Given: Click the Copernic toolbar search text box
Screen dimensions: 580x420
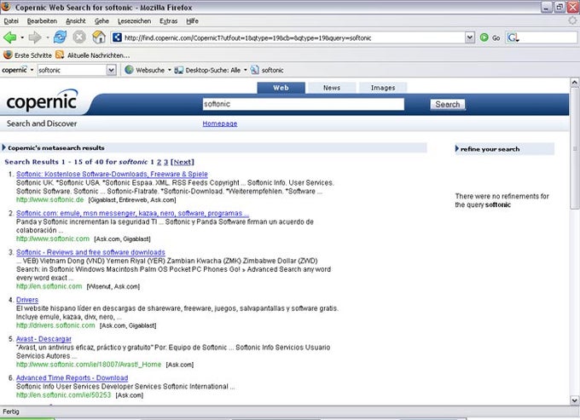Looking at the screenshot, I should pos(72,70).
